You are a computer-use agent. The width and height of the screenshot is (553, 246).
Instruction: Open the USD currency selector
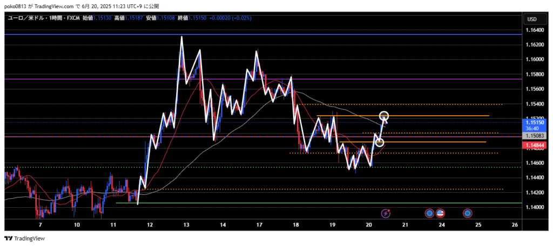coord(531,19)
